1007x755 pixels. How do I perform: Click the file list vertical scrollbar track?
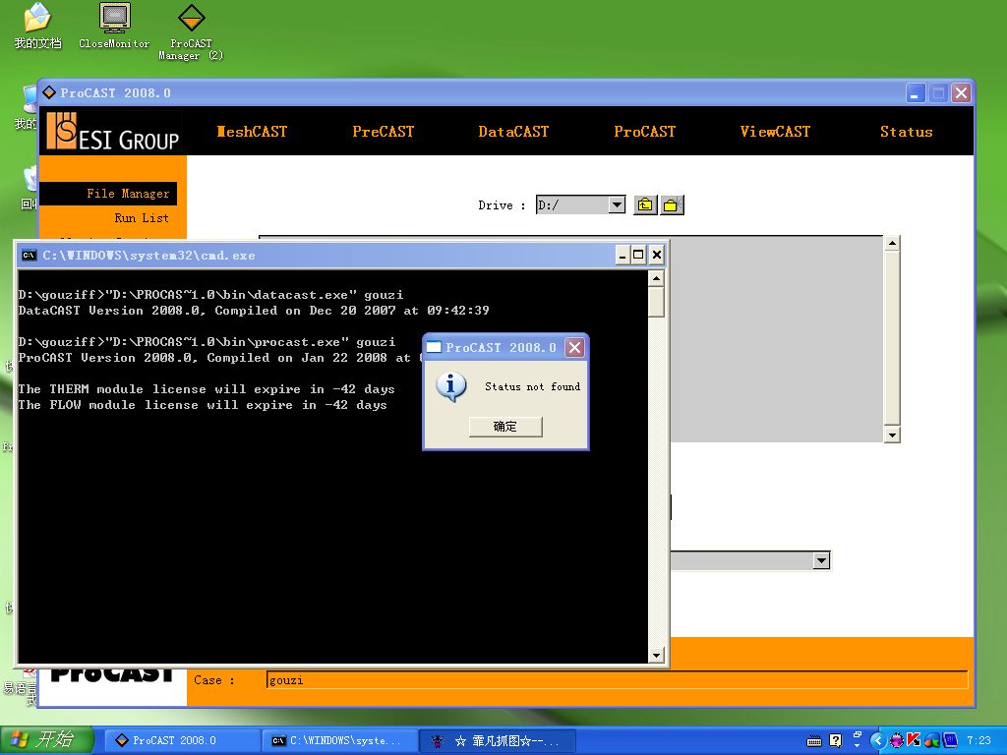pos(891,339)
